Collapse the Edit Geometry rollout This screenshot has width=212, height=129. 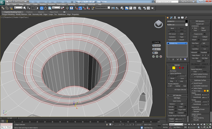point(200,21)
